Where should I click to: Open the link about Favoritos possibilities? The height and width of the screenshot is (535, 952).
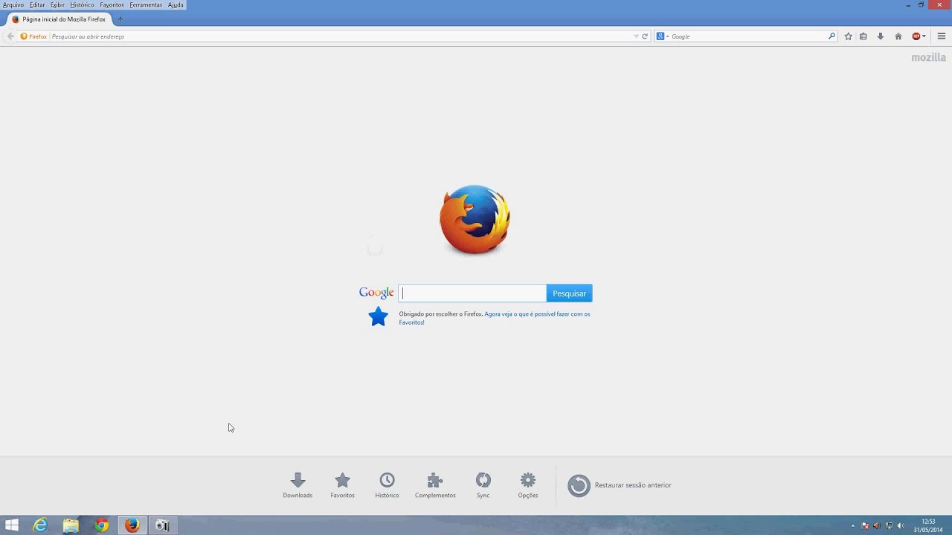[x=495, y=318]
